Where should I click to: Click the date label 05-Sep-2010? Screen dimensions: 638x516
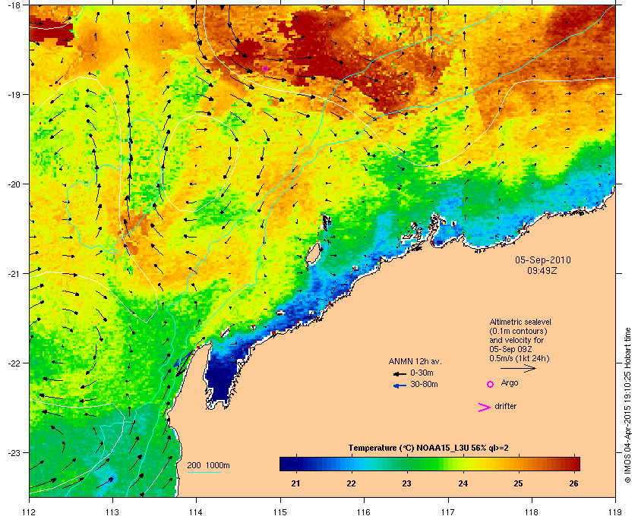pyautogui.click(x=543, y=260)
